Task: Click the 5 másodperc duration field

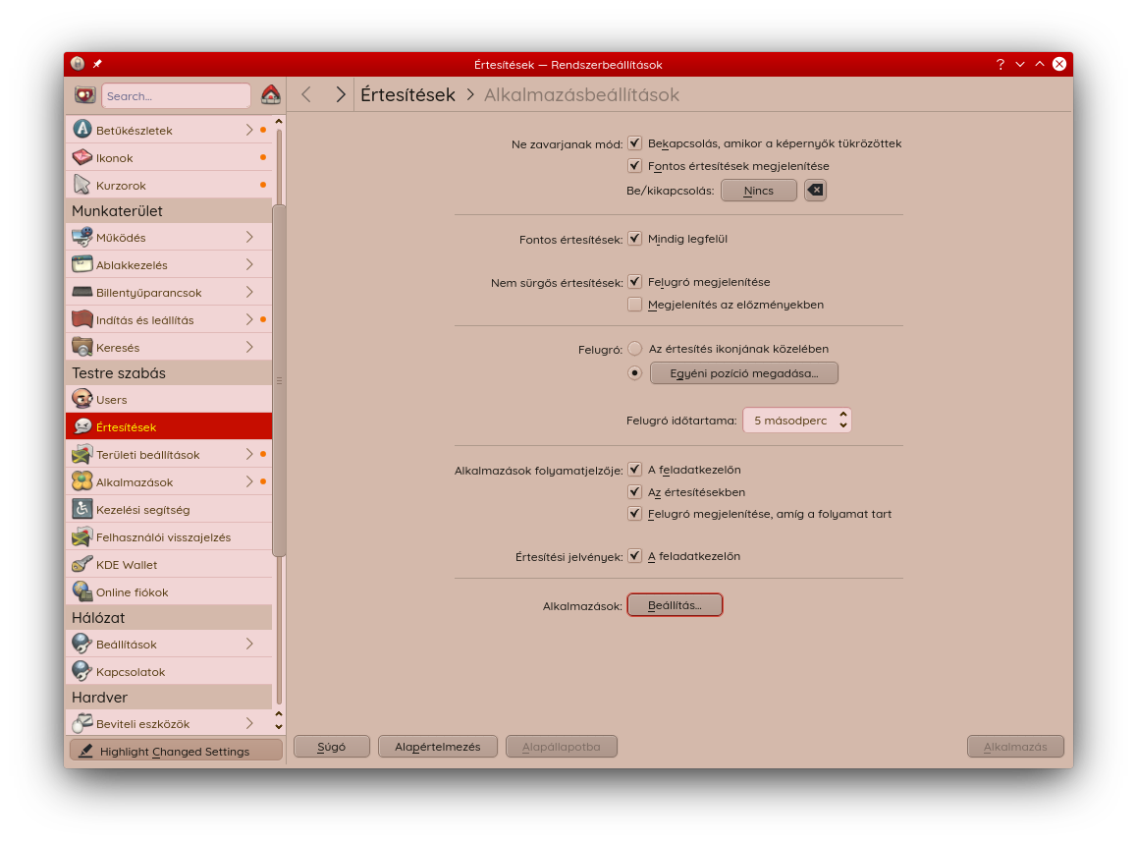Action: click(797, 421)
